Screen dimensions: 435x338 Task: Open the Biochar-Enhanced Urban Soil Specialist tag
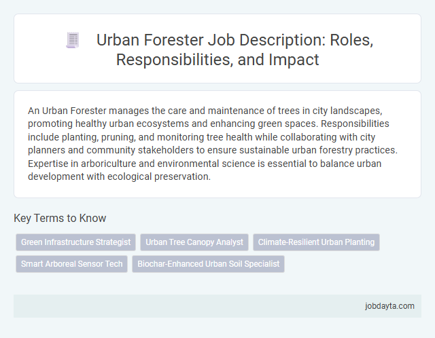point(209,264)
